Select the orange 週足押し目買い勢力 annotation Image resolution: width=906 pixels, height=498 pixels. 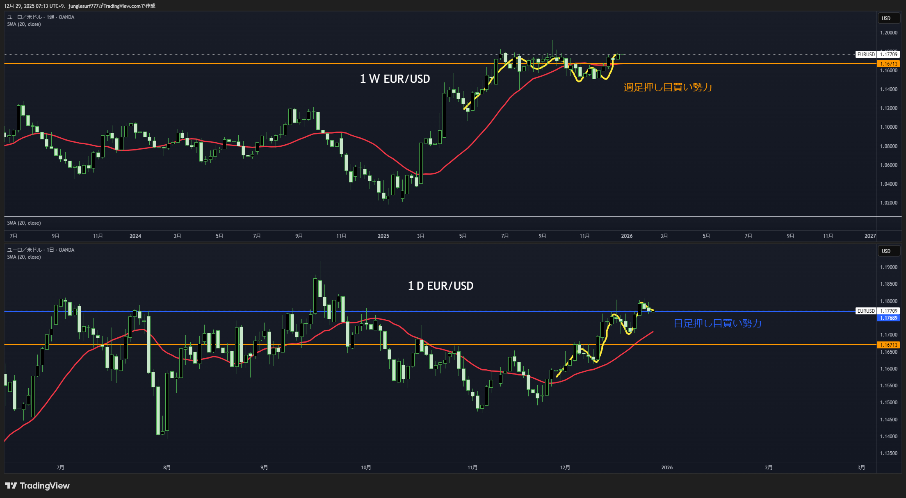click(667, 87)
